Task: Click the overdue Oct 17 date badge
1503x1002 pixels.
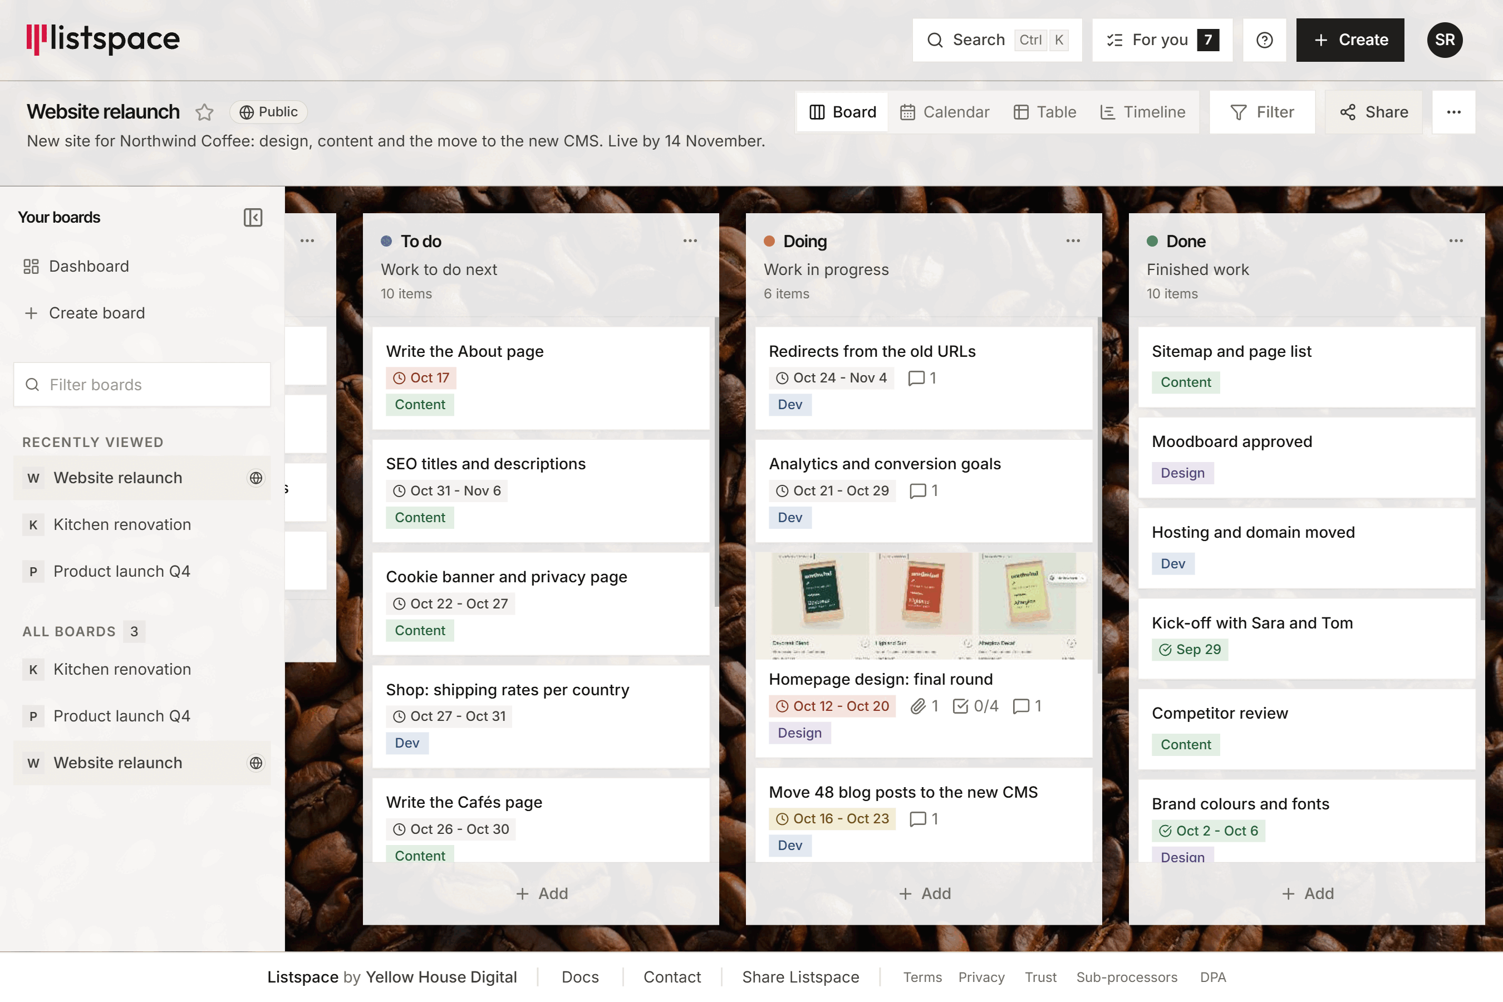Action: coord(420,377)
